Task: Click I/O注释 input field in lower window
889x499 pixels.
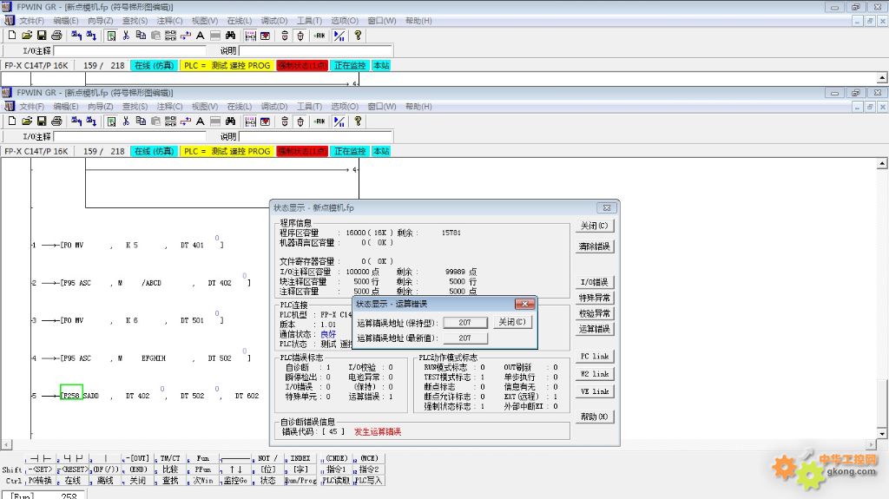Action: [x=130, y=136]
